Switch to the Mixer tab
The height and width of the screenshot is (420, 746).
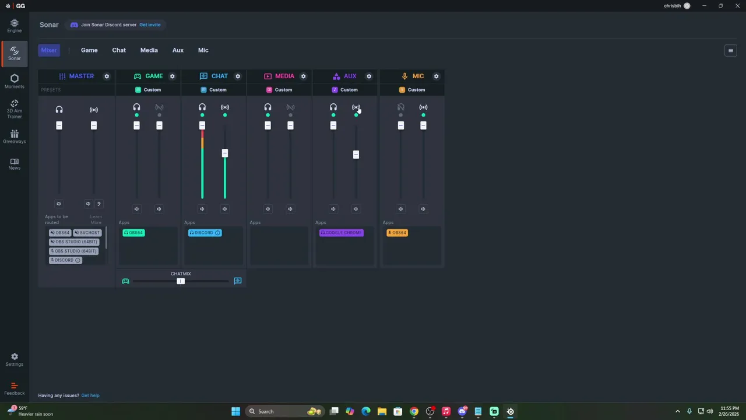coord(49,50)
